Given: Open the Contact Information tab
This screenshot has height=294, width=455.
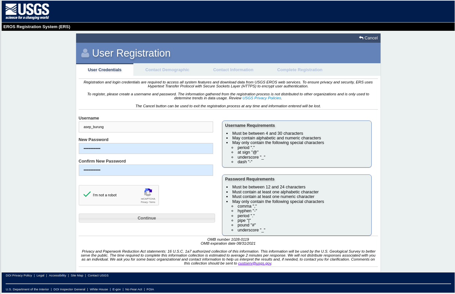Looking at the screenshot, I should [x=233, y=70].
